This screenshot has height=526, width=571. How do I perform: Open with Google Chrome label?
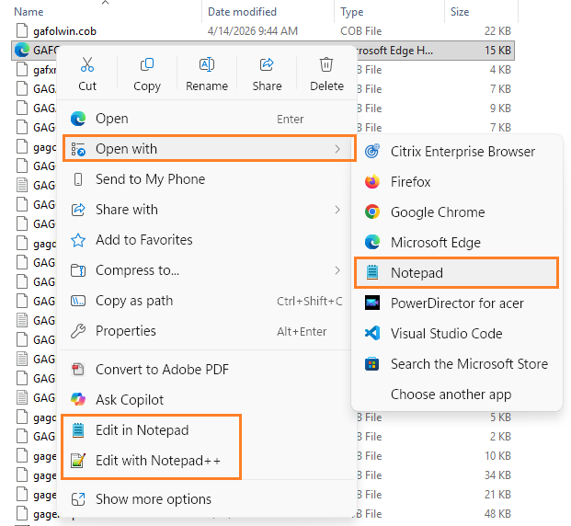pos(438,212)
